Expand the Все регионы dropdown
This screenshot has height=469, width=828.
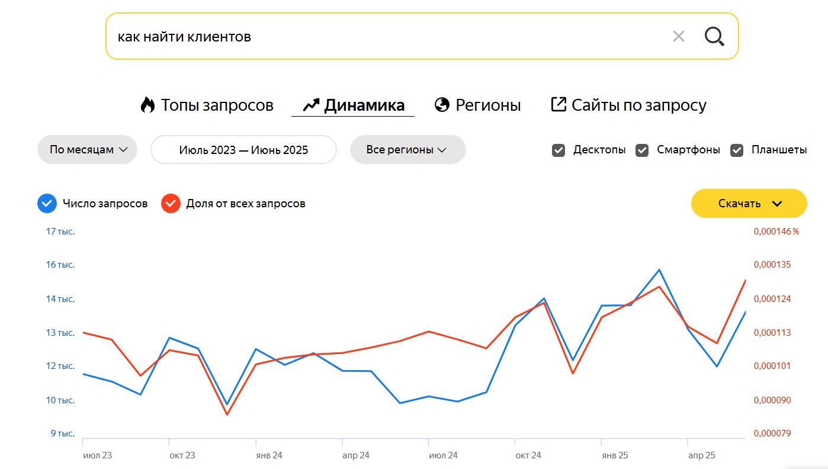(x=407, y=150)
